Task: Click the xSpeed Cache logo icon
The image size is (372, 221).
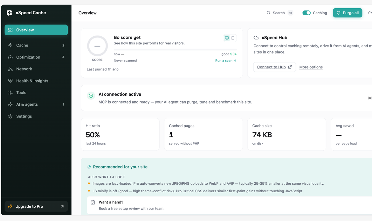Action: coord(9,13)
